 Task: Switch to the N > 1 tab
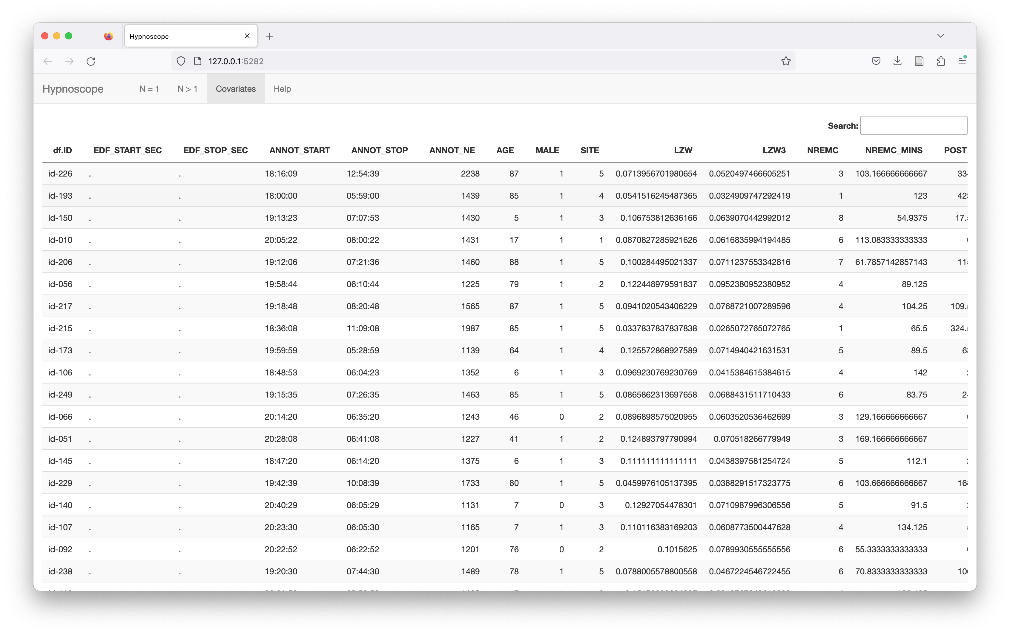coord(187,89)
